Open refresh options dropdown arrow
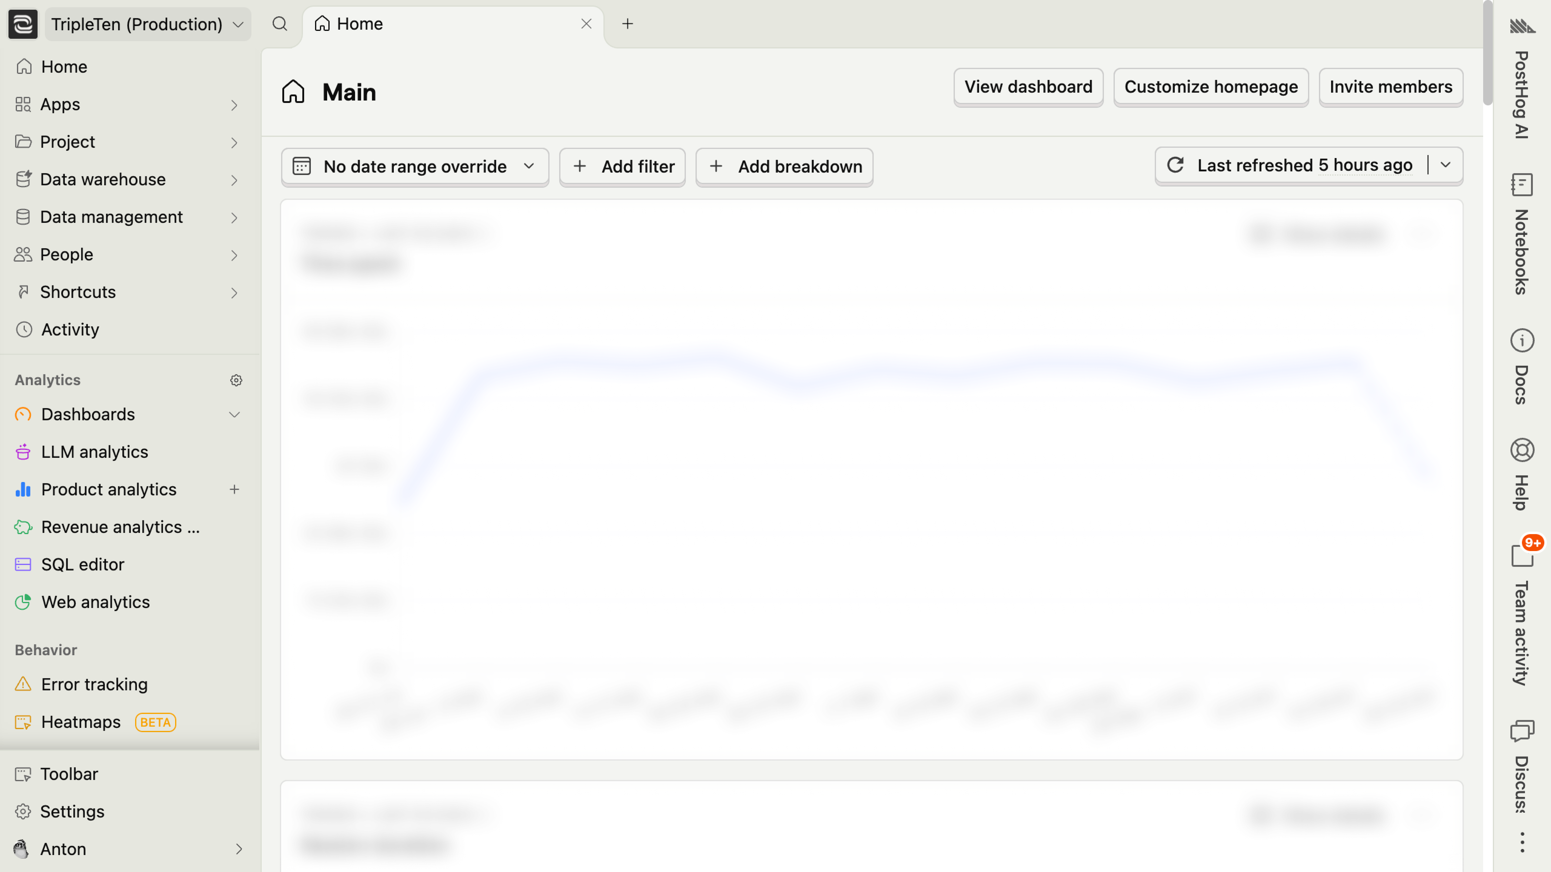 click(1446, 165)
